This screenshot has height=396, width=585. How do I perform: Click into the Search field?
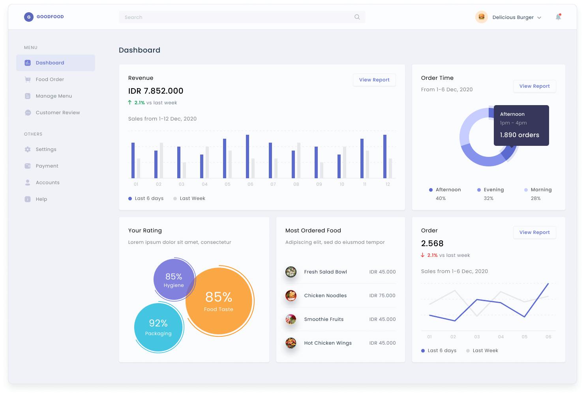242,17
